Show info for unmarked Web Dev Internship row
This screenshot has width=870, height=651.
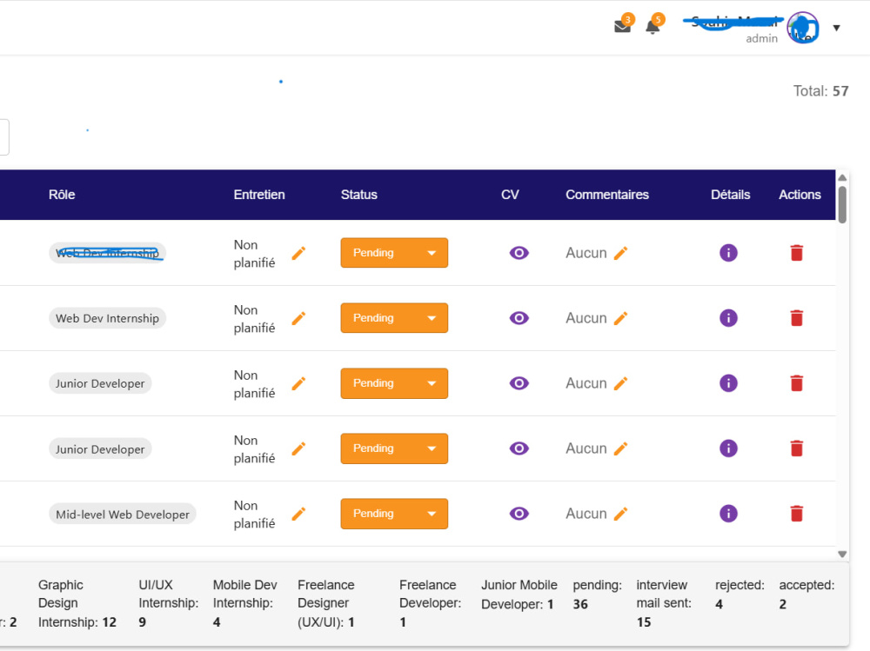[728, 318]
